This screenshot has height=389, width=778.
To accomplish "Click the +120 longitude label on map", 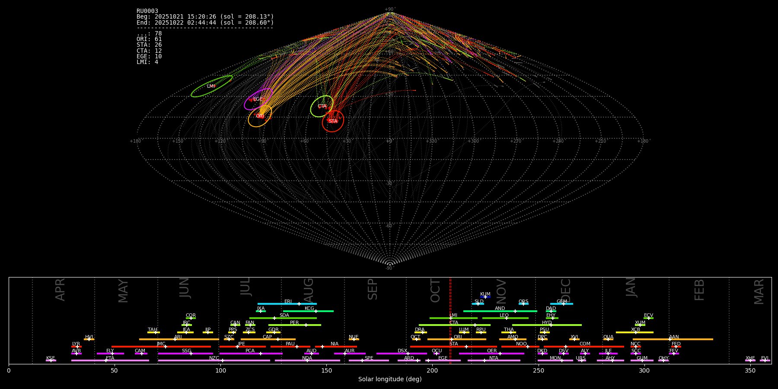I will (x=220, y=141).
